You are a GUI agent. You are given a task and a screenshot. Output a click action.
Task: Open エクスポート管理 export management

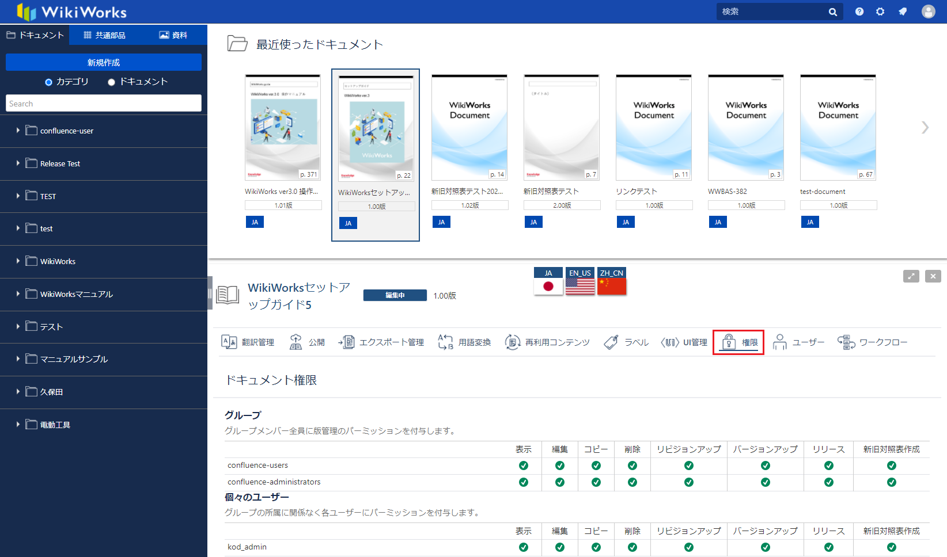346,342
